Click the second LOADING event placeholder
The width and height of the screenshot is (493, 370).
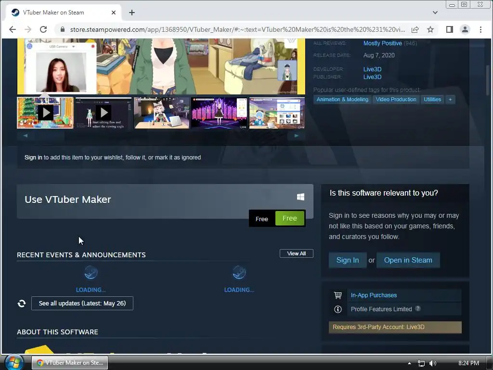239,279
